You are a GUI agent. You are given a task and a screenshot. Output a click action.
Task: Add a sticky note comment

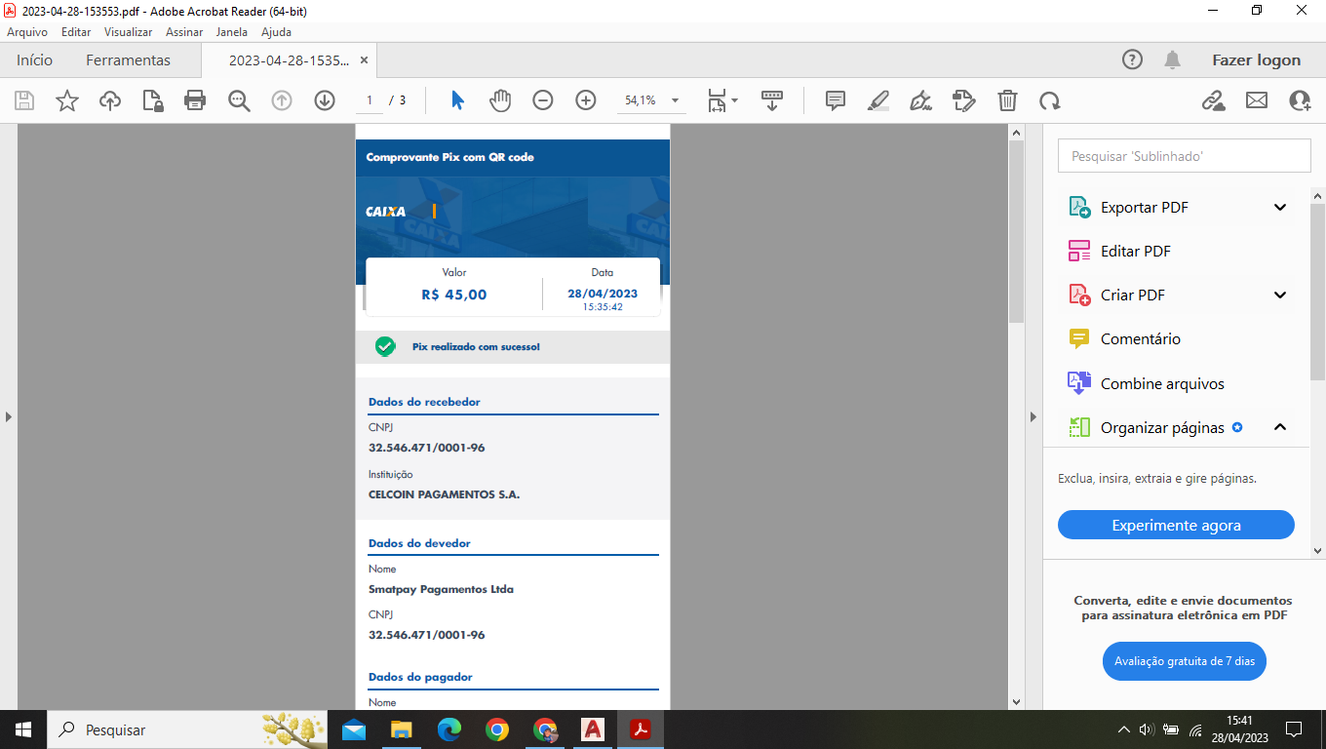click(836, 100)
